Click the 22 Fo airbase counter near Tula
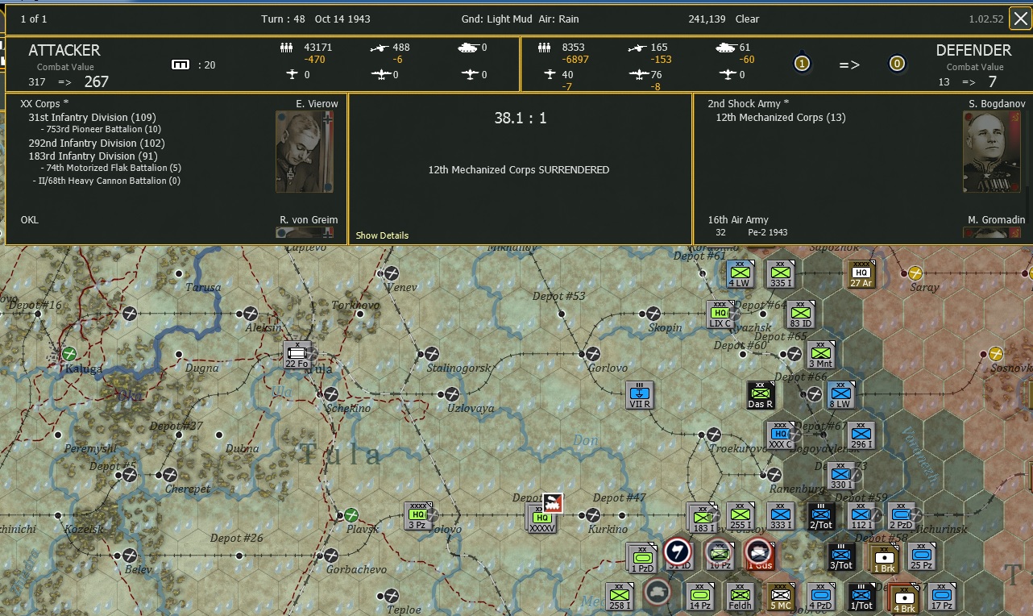This screenshot has width=1033, height=616. point(299,353)
